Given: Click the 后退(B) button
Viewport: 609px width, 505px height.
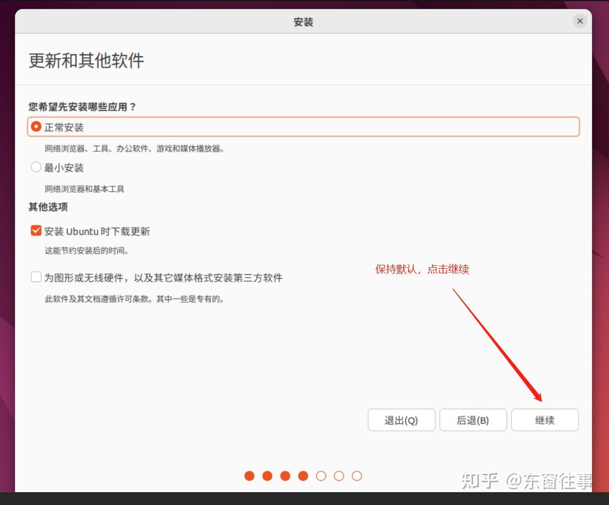Looking at the screenshot, I should pos(473,420).
